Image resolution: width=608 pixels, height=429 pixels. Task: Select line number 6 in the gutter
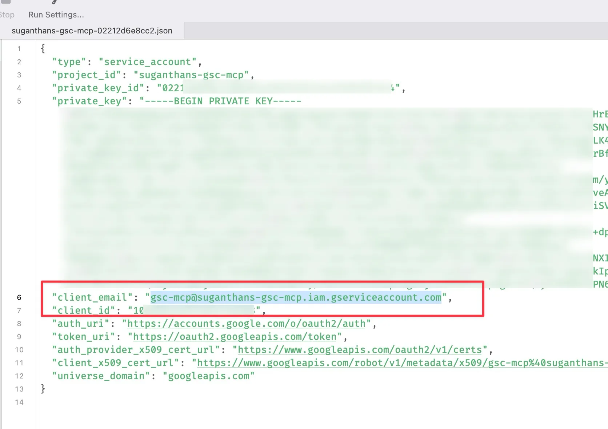(x=19, y=297)
